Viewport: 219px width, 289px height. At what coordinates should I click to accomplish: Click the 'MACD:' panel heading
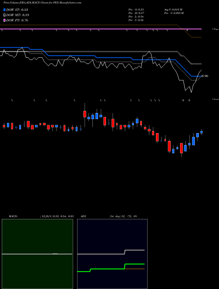click(13, 216)
